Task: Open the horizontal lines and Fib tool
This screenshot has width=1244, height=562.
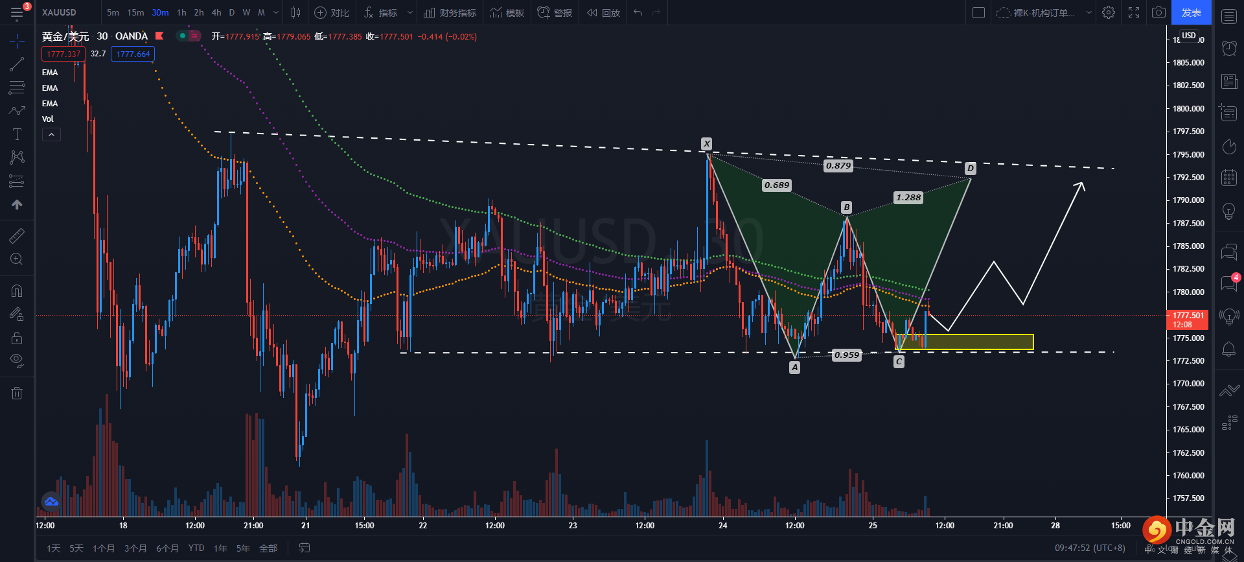Action: click(17, 88)
